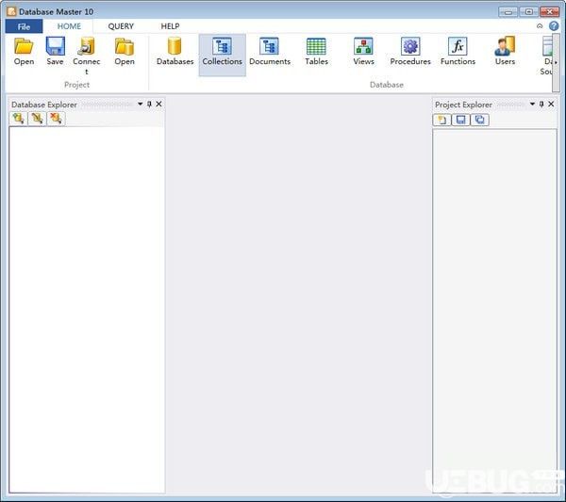Viewport: 566px width, 502px height.
Task: Click inside the empty Database Explorer tree area
Action: coord(87,310)
